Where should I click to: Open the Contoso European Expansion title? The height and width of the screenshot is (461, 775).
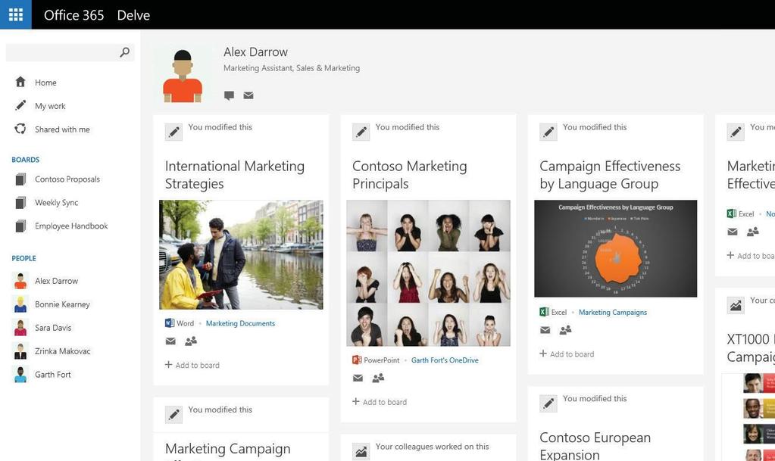595,446
